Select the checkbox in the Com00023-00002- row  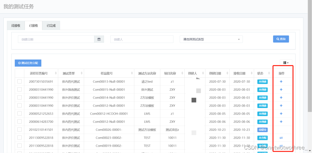[x=20, y=137]
